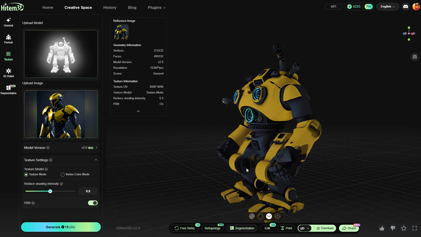This screenshot has height=237, width=421.
Task: Open the 3D Relief mode
Action: pos(9,73)
